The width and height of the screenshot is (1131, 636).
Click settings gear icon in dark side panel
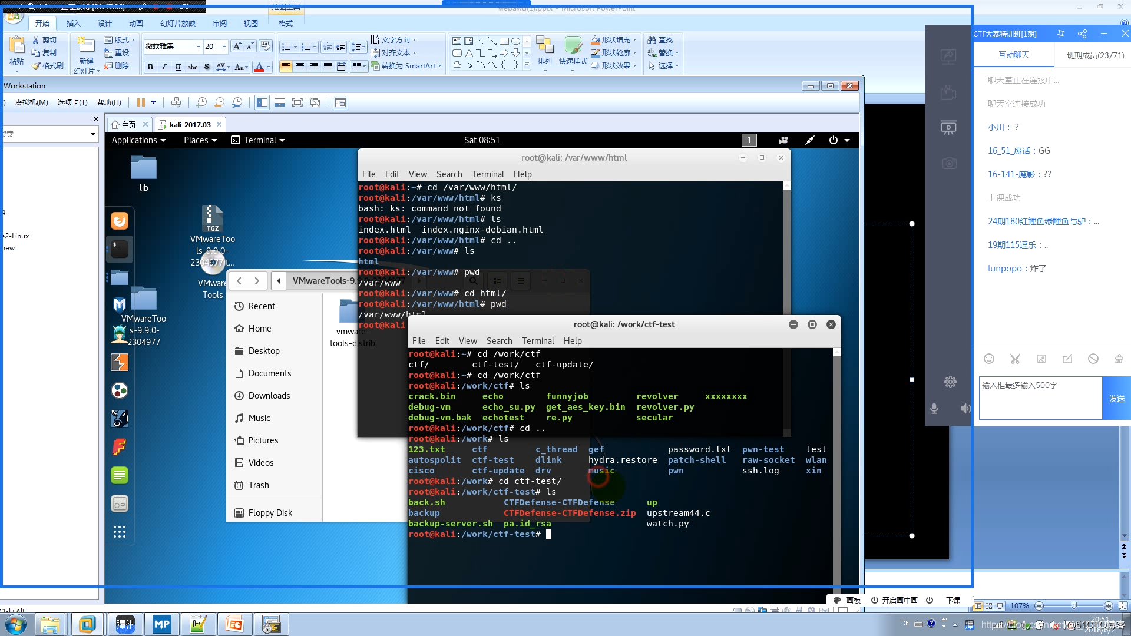pyautogui.click(x=950, y=382)
